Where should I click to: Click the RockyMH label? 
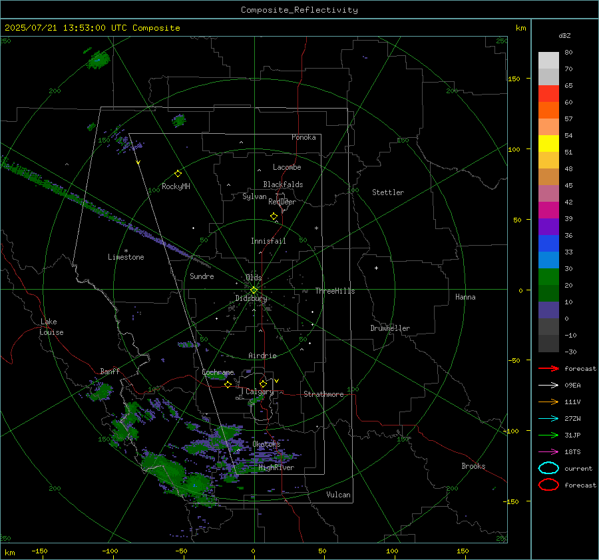(176, 186)
